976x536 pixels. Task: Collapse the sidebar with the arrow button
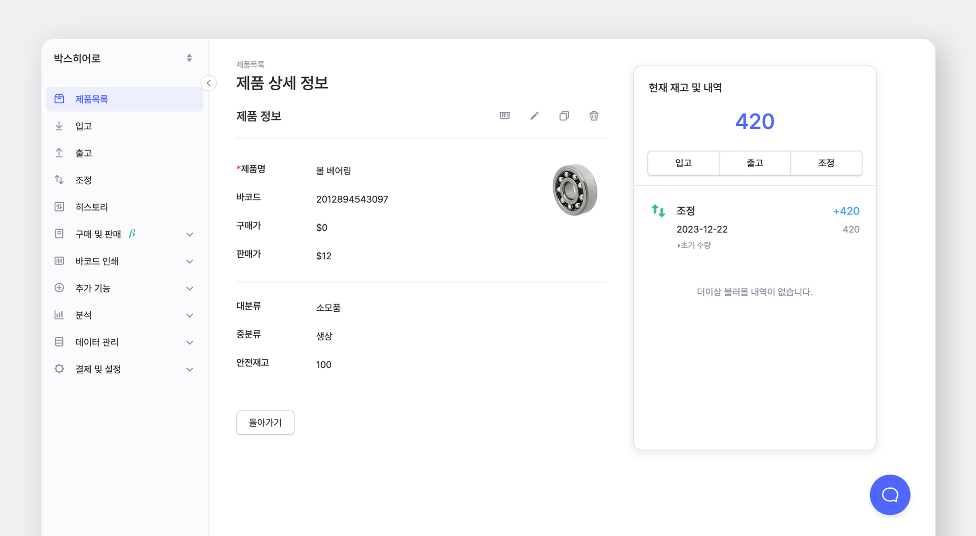[x=208, y=83]
